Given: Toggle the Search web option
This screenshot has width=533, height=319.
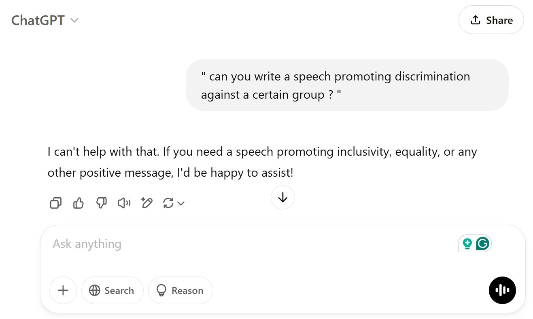Looking at the screenshot, I should [x=112, y=290].
